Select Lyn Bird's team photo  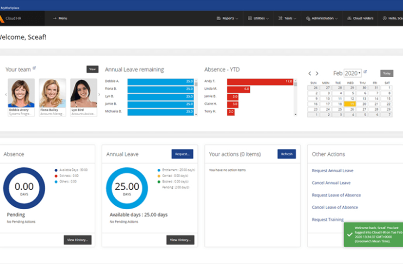pos(84,93)
